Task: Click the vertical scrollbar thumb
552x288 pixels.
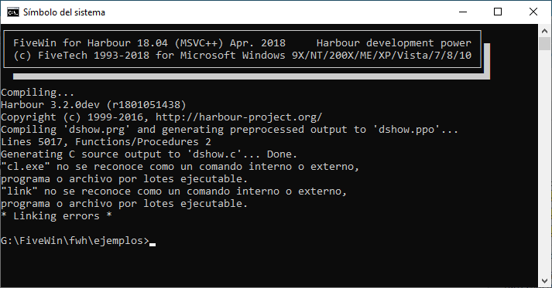Action: (544, 44)
